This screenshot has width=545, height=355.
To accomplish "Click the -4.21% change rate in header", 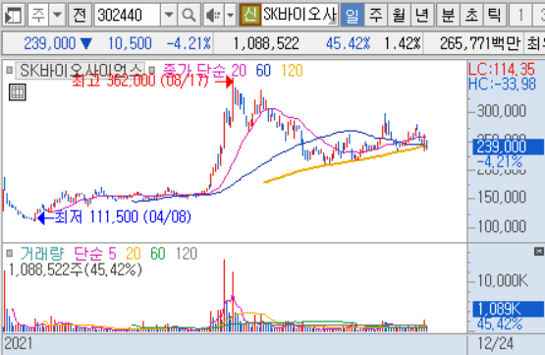I will [x=189, y=43].
